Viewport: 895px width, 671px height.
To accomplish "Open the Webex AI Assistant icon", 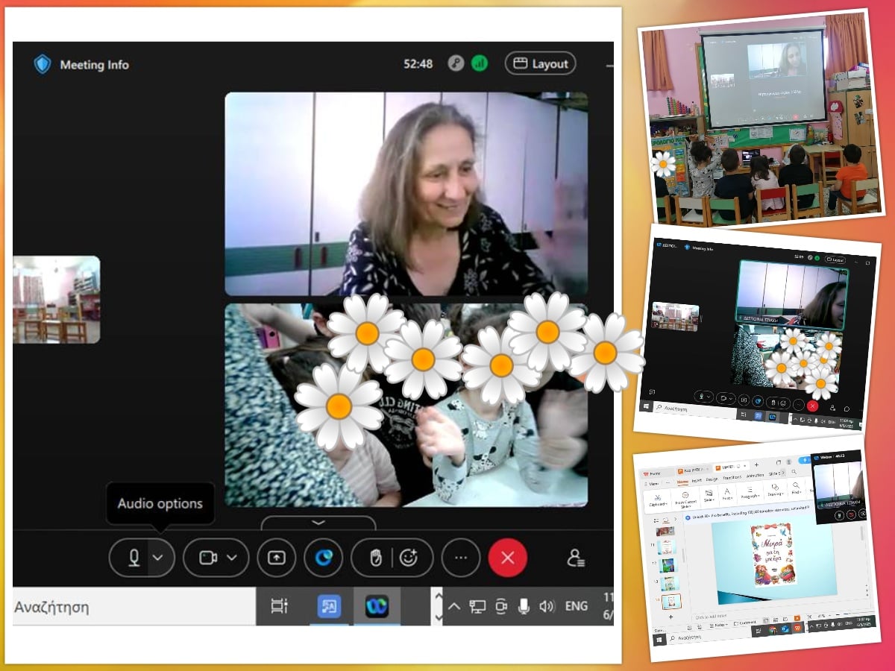I will coord(323,558).
